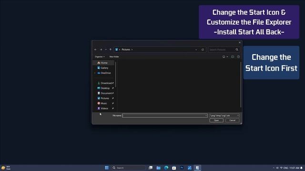Click the navigation pane scrollbar
The width and height of the screenshot is (305, 171).
(116, 75)
